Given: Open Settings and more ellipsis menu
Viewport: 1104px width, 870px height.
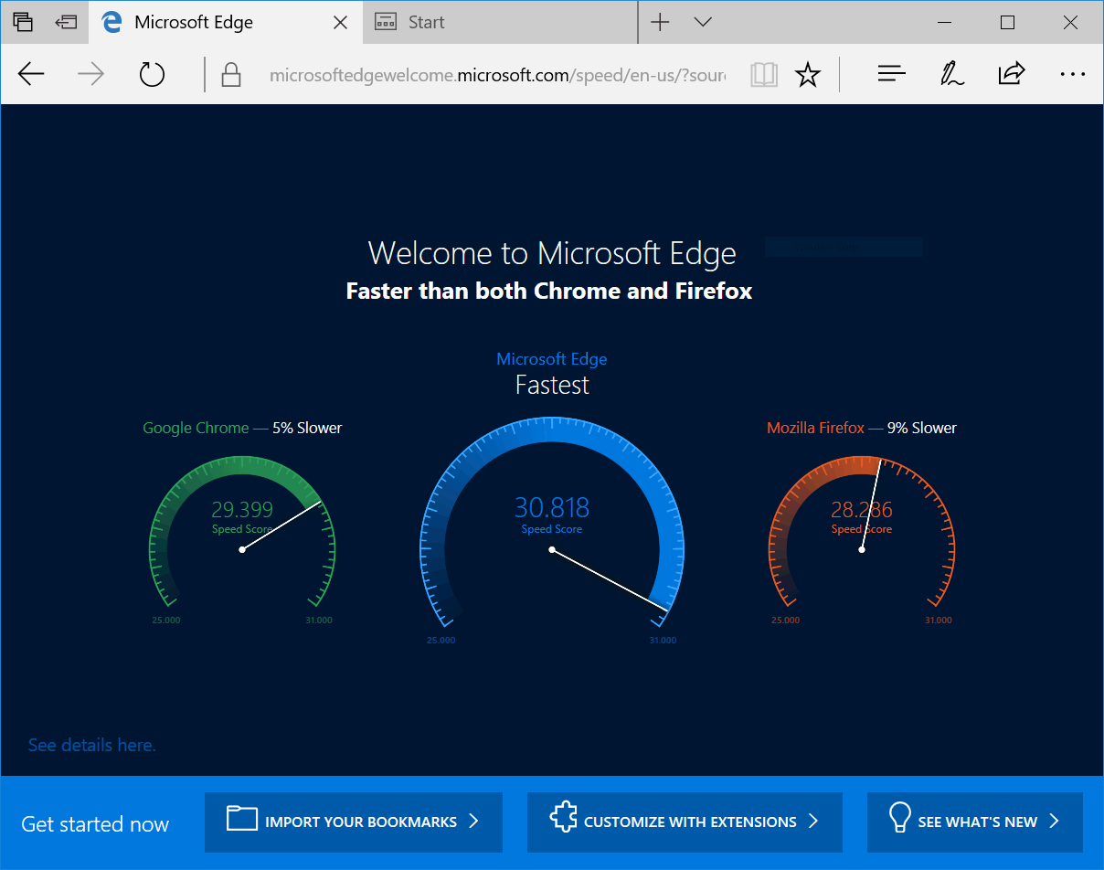Looking at the screenshot, I should click(1072, 75).
